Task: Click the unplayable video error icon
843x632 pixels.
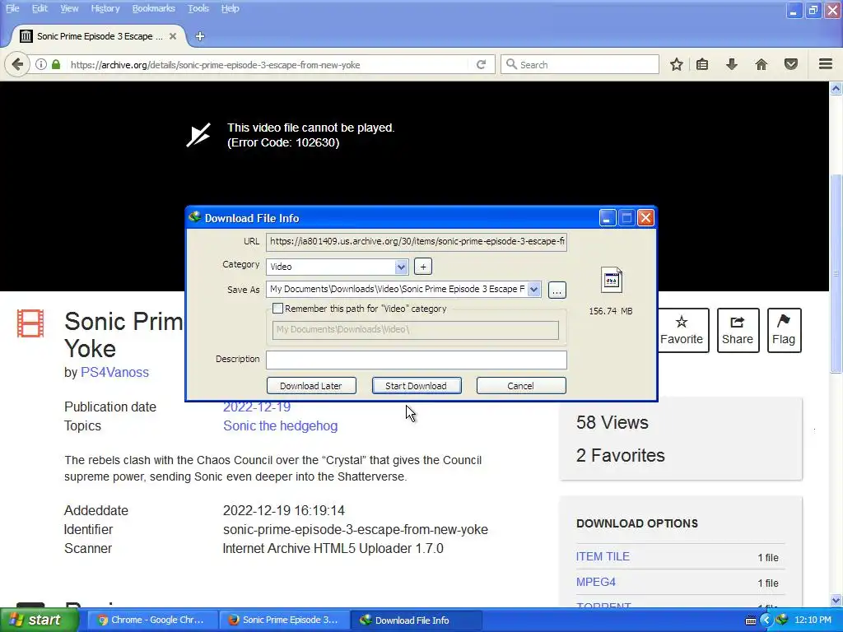Action: pyautogui.click(x=198, y=135)
